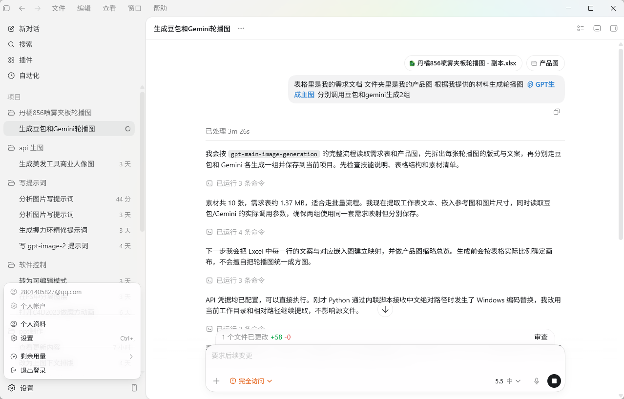The height and width of the screenshot is (399, 624).
Task: Open the 5.5 中 model dropdown
Action: 508,381
